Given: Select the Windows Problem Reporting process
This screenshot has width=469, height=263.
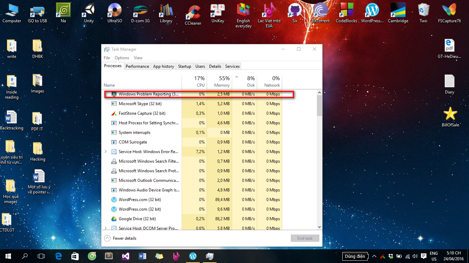Looking at the screenshot, I should [193, 94].
